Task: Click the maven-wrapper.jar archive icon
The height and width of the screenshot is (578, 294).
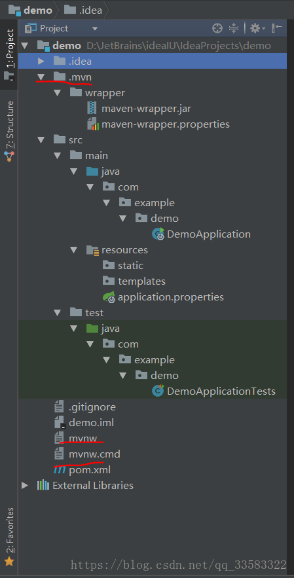Action: (92, 109)
